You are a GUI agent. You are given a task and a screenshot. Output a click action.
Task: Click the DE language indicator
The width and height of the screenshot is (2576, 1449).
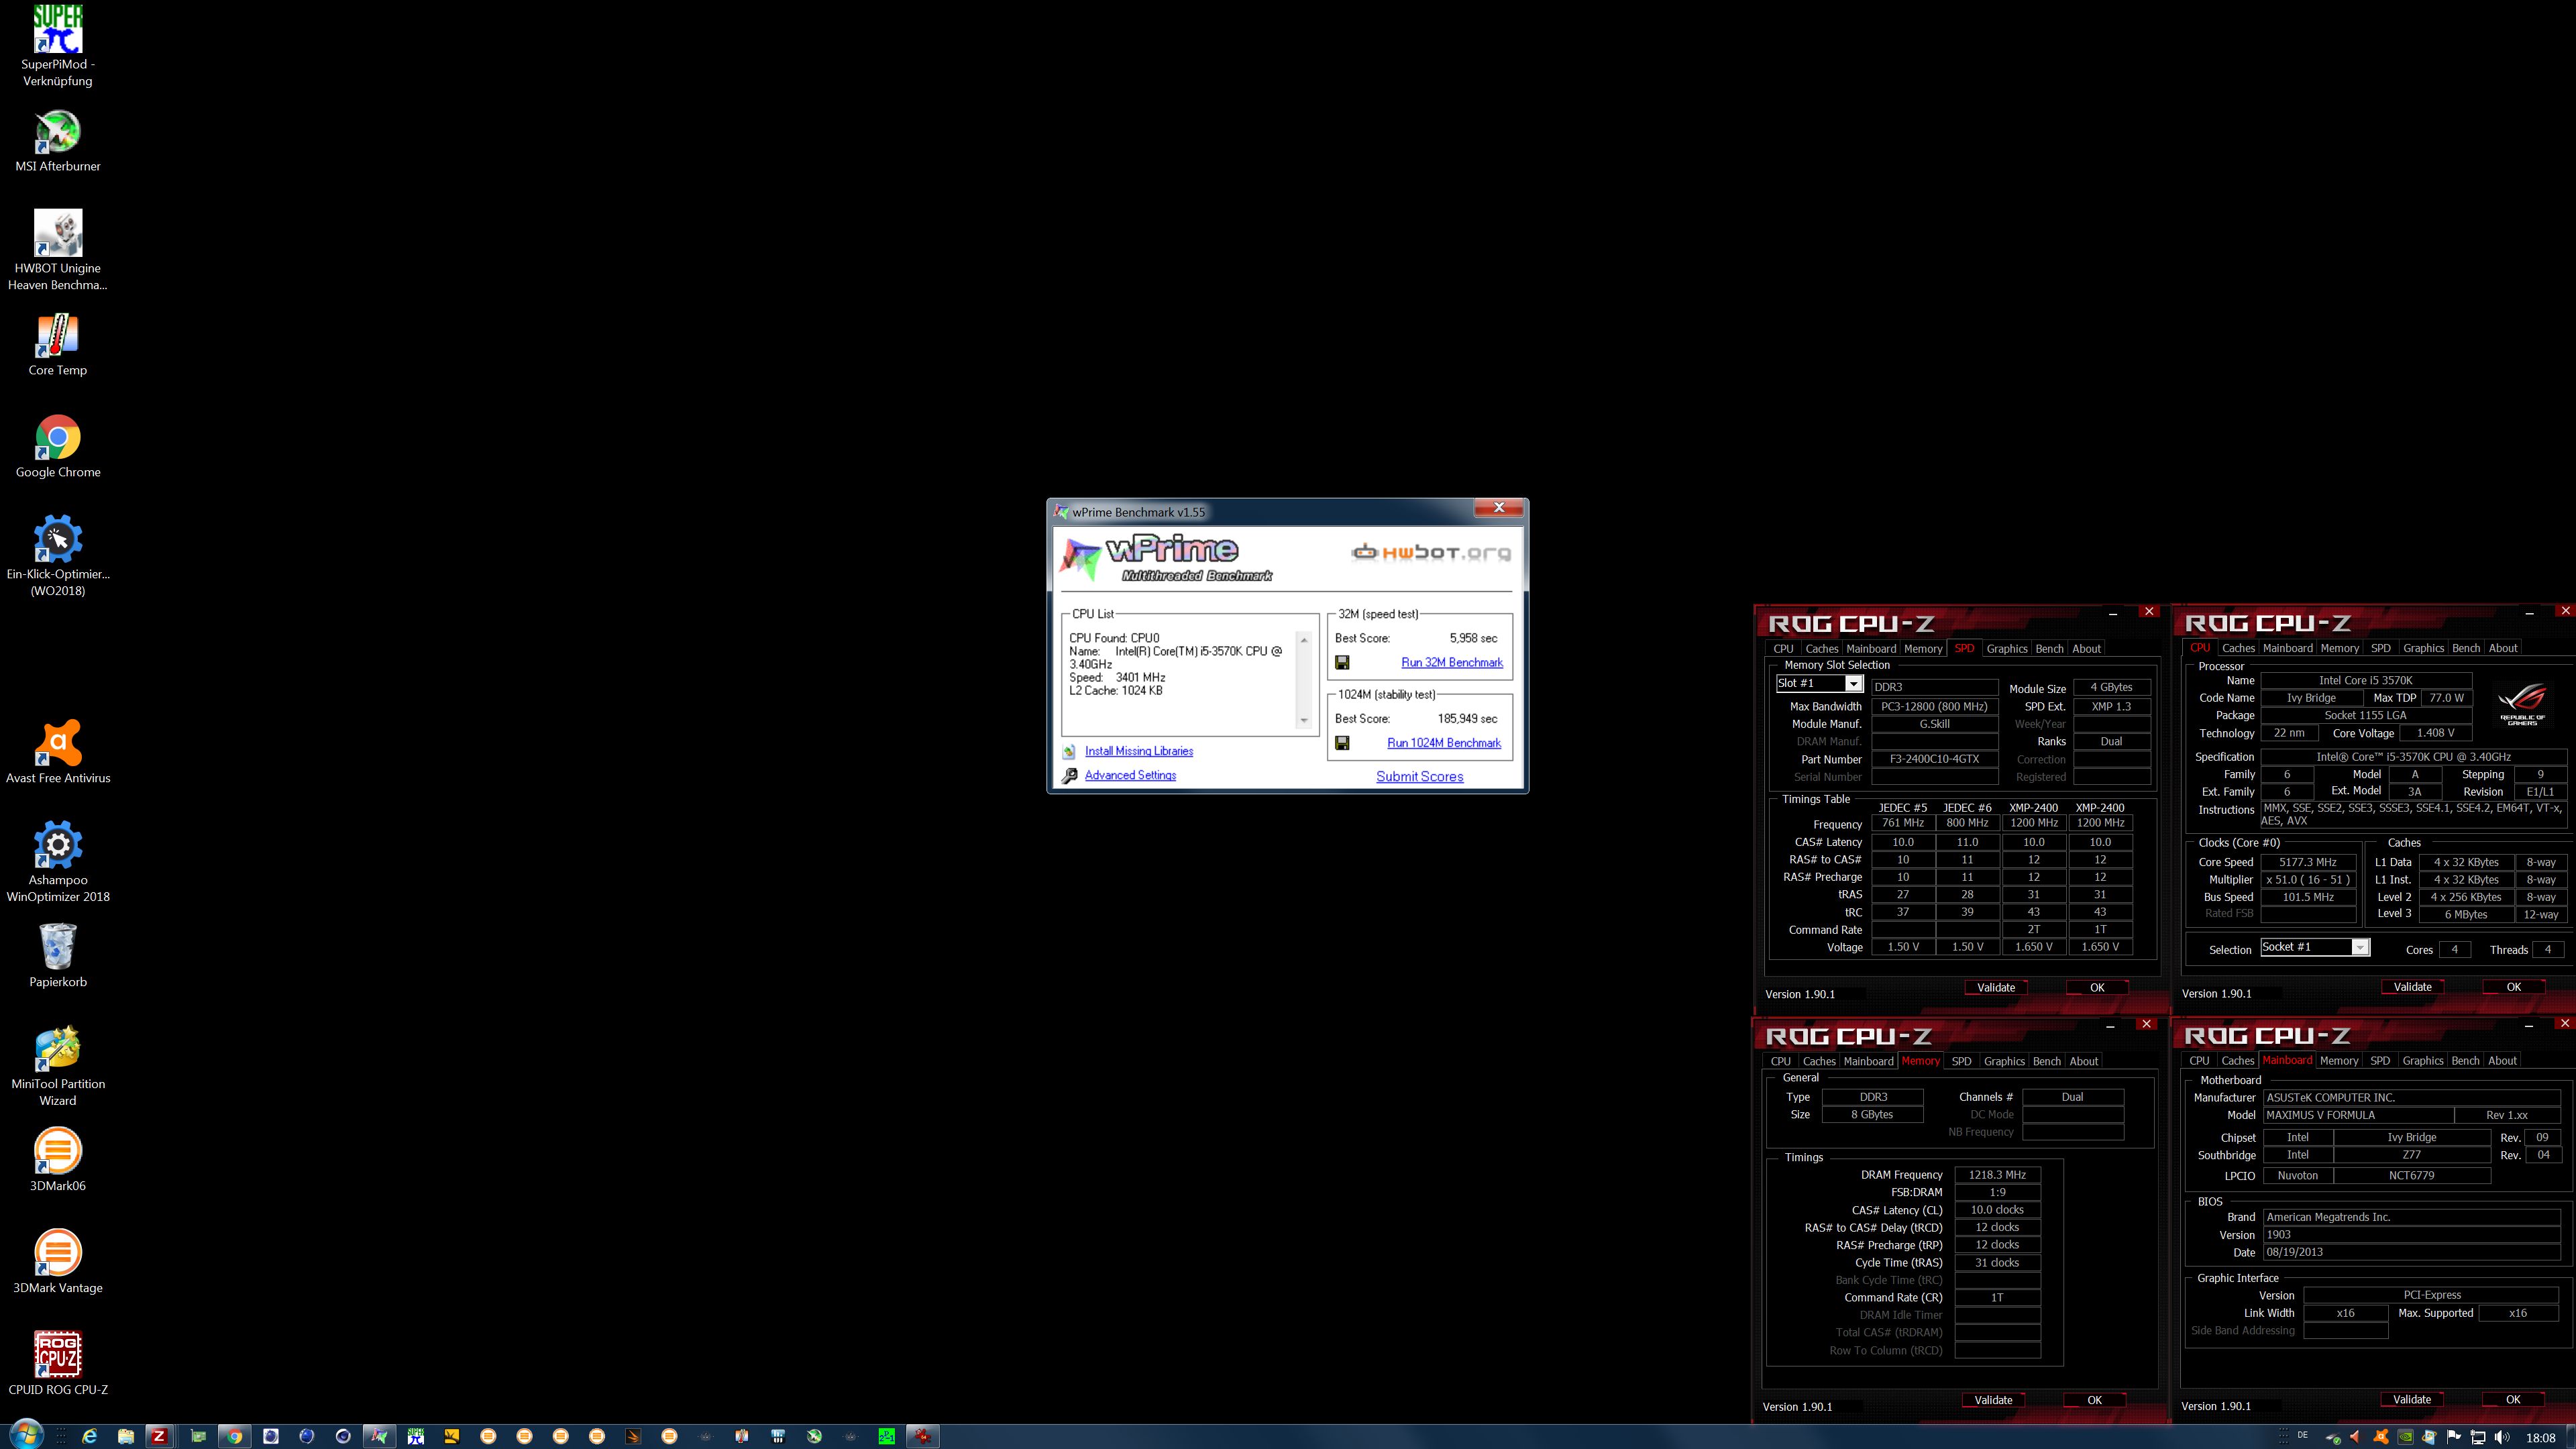pyautogui.click(x=2302, y=1436)
